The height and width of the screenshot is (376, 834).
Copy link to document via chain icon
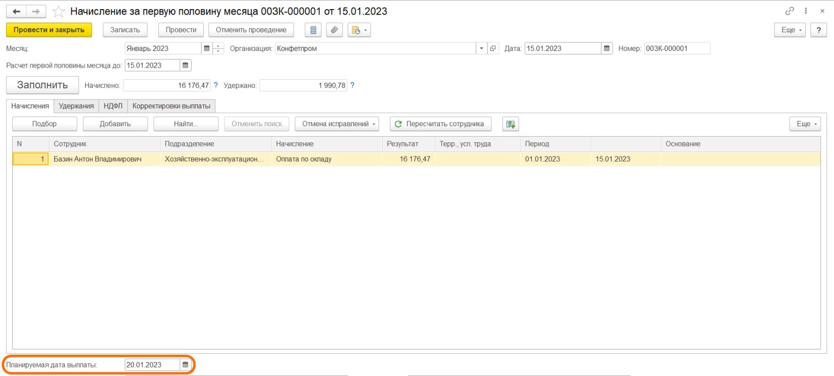point(789,11)
